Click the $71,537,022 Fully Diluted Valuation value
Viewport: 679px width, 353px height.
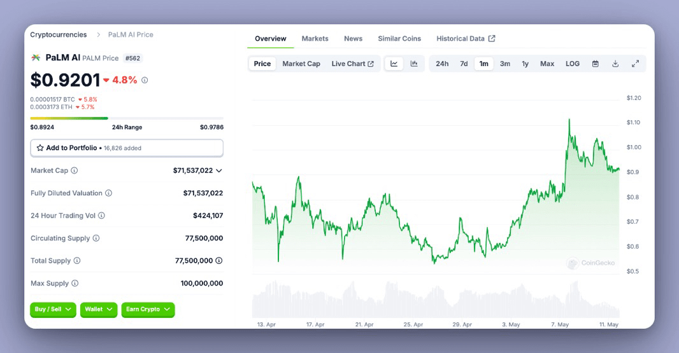click(x=203, y=193)
